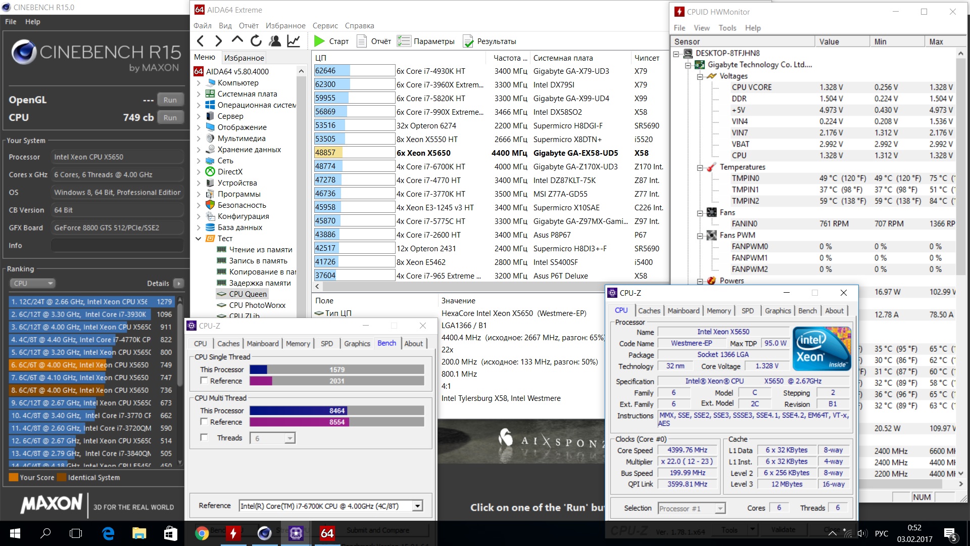Click 6x Xeon X5650 result bar 48857

354,153
